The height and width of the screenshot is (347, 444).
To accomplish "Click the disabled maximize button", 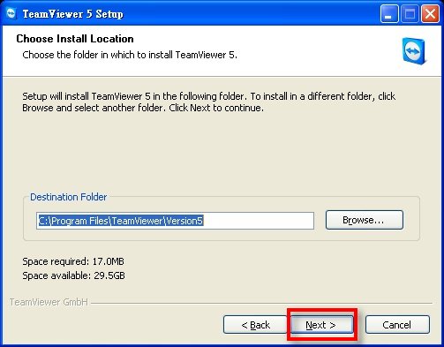I will click(x=410, y=13).
